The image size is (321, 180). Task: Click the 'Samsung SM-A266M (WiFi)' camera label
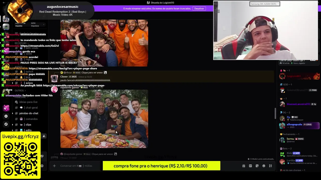pos(265,4)
